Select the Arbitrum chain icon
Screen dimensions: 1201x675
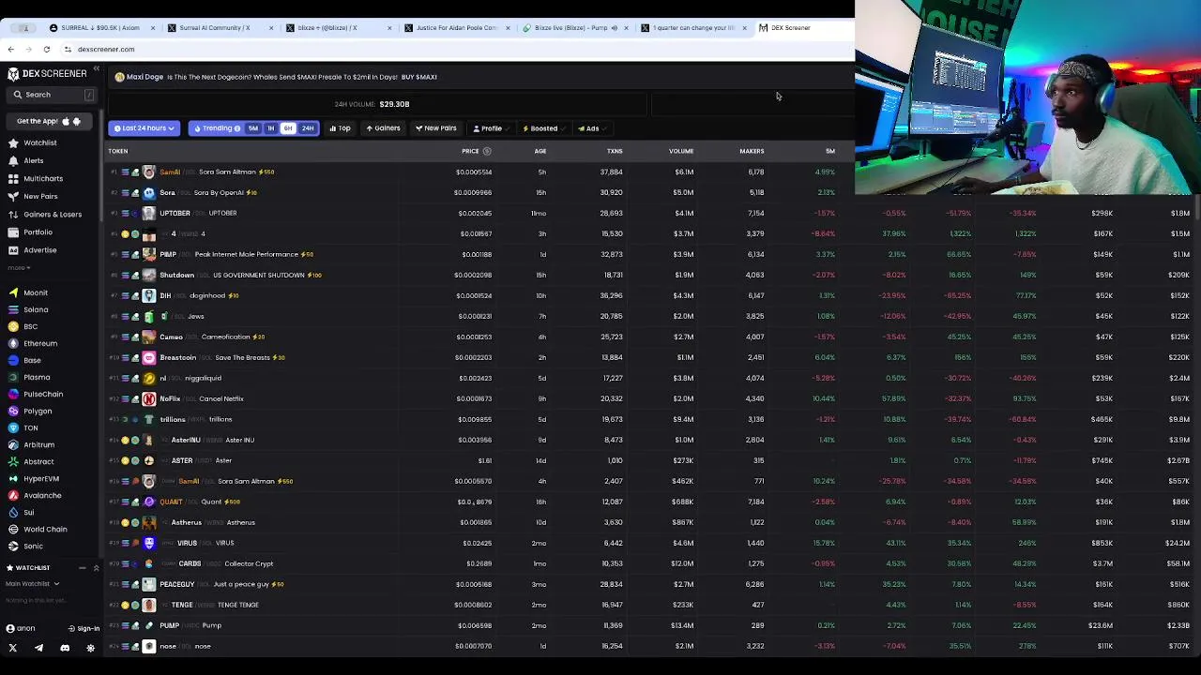tap(13, 444)
